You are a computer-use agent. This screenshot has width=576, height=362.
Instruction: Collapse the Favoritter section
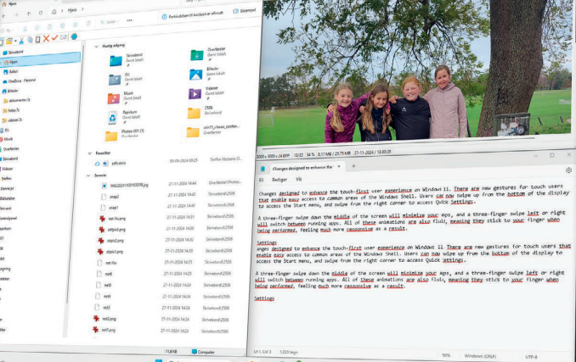(90, 153)
